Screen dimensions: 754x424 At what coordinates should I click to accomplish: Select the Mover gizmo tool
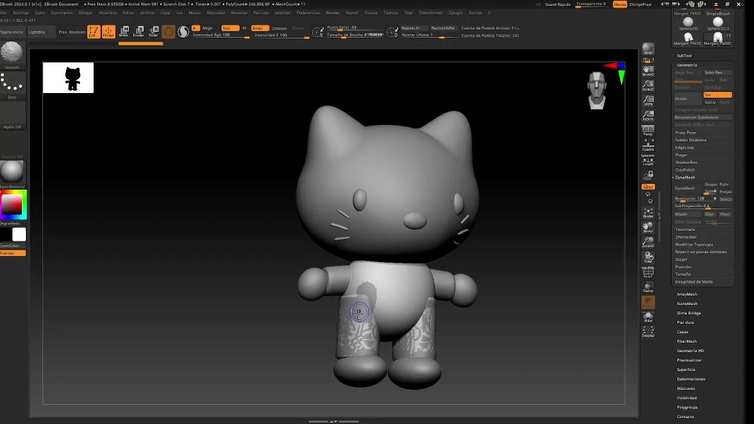click(x=124, y=32)
